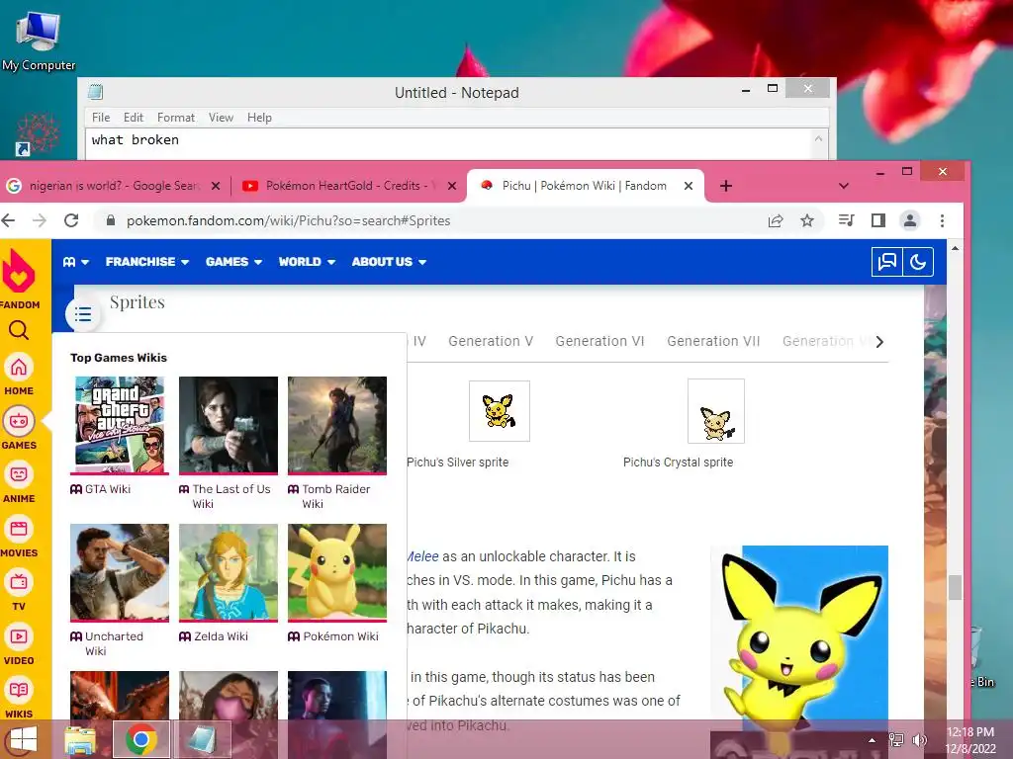Open Notepad File menu
The image size is (1013, 759).
pyautogui.click(x=101, y=118)
